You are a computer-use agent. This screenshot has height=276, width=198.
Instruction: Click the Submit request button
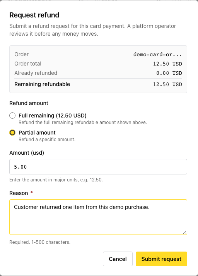tap(161, 259)
